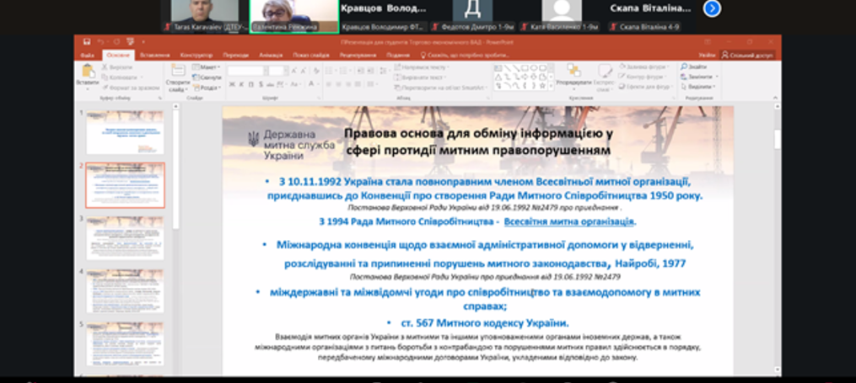The height and width of the screenshot is (383, 856).
Task: Click the Спільний доступ share button
Action: coord(747,55)
